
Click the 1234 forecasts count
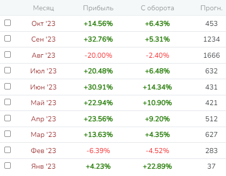click(211, 39)
